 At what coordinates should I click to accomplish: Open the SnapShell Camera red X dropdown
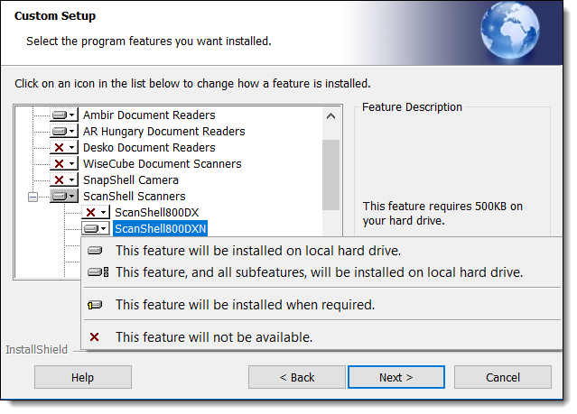click(64, 179)
